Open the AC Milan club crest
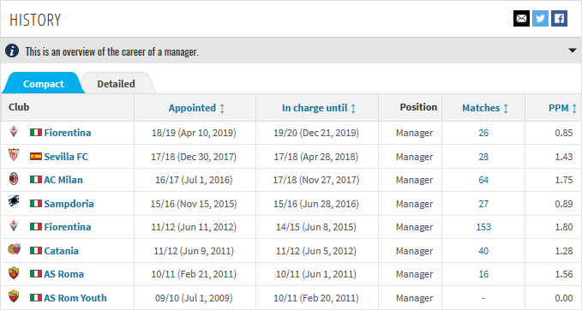This screenshot has width=582, height=310. click(x=14, y=179)
